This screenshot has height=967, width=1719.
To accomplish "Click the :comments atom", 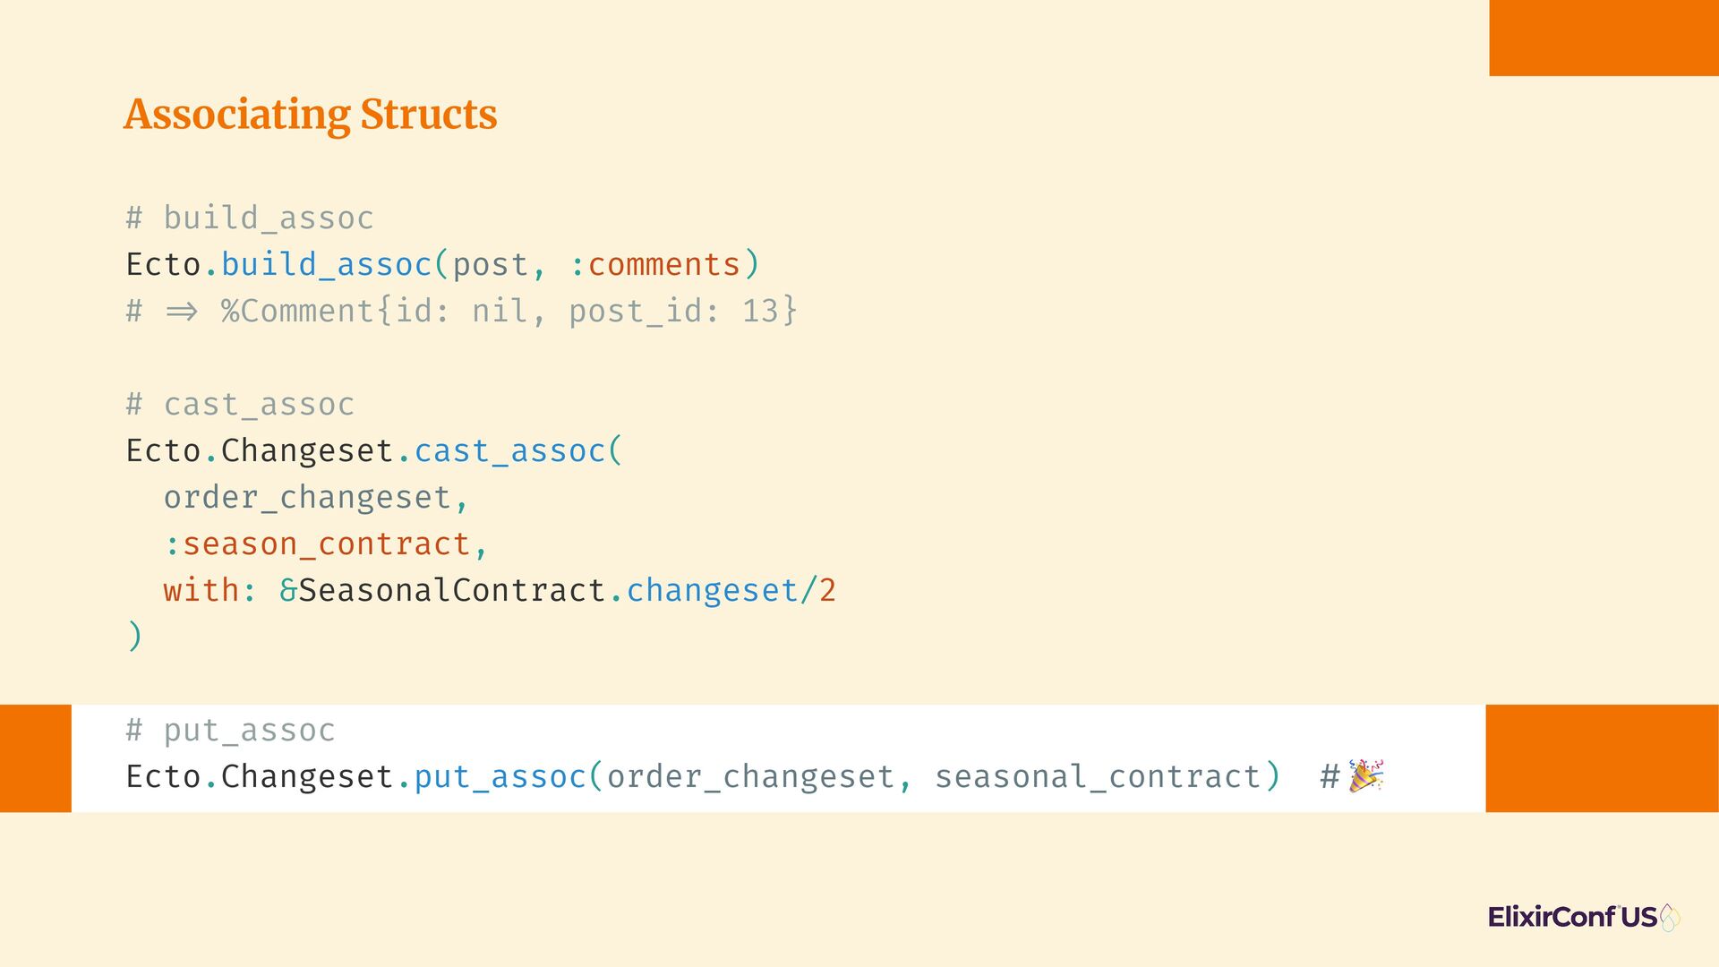I will pos(655,264).
